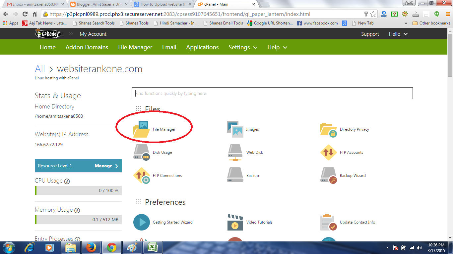This screenshot has height=254, width=453.
Task: Open Paint from taskbar
Action: 132,247
